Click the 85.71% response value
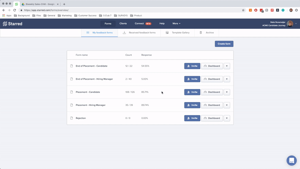Image resolution: width=300 pixels, height=169 pixels. pos(145,92)
